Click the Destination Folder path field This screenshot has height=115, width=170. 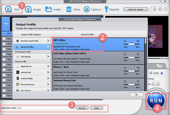46,108
